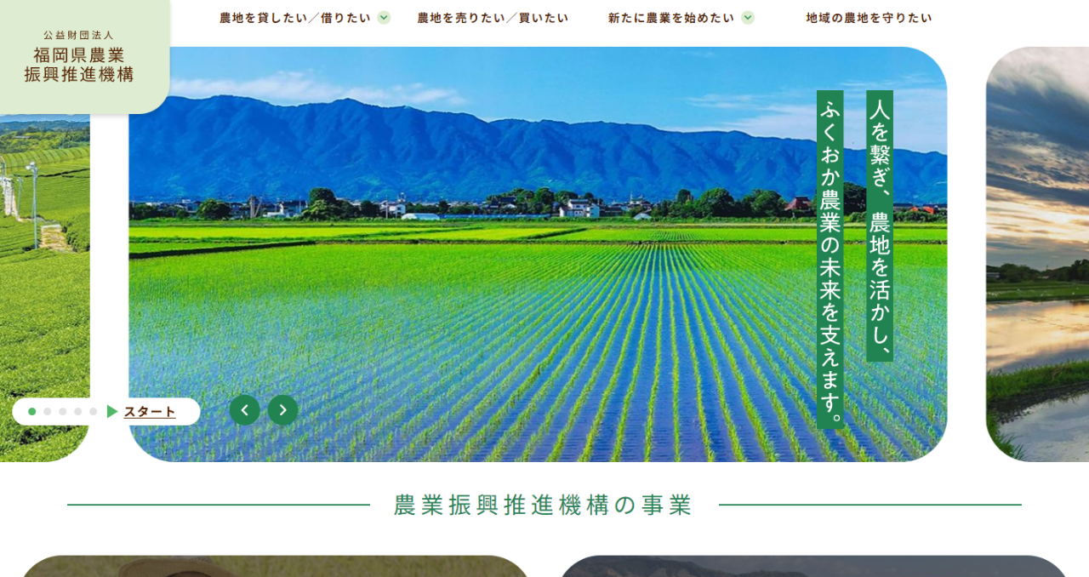Go to the previous slide arrow

tap(244, 410)
